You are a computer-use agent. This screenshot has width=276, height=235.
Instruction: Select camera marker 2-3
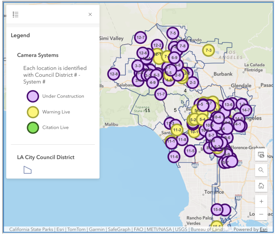[193, 82]
